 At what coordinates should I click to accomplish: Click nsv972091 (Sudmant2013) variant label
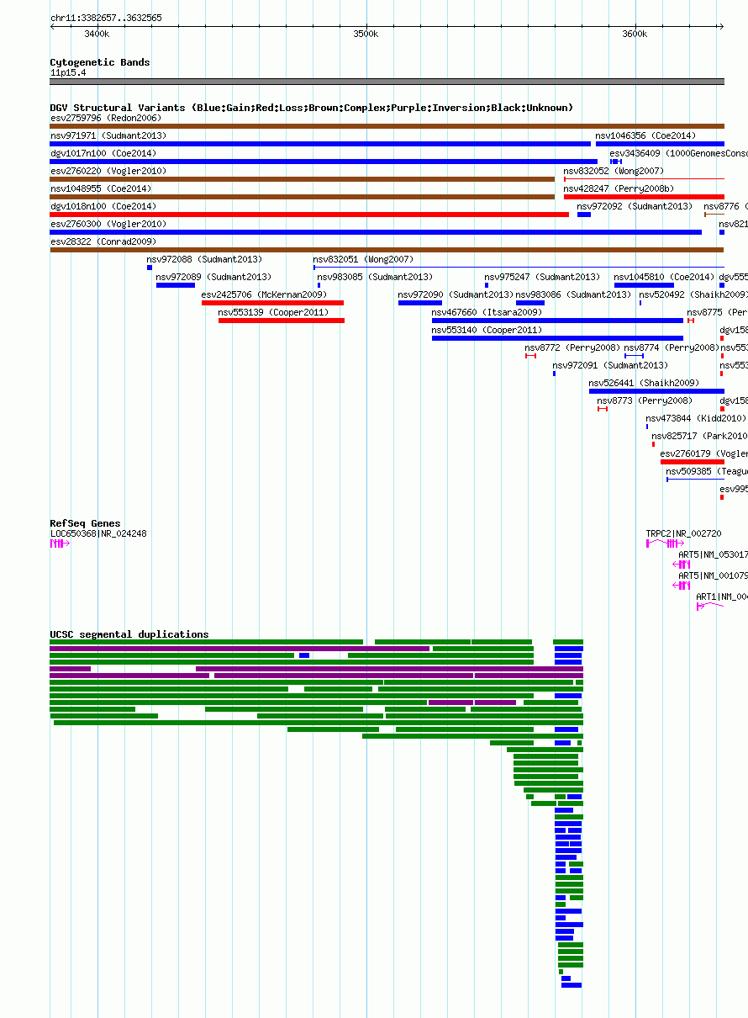[610, 365]
